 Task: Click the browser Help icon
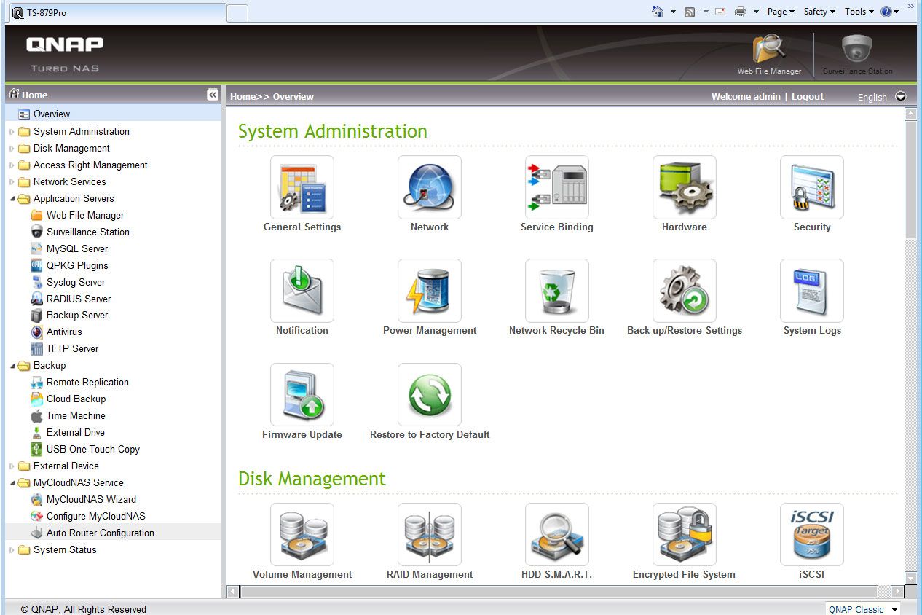point(886,12)
